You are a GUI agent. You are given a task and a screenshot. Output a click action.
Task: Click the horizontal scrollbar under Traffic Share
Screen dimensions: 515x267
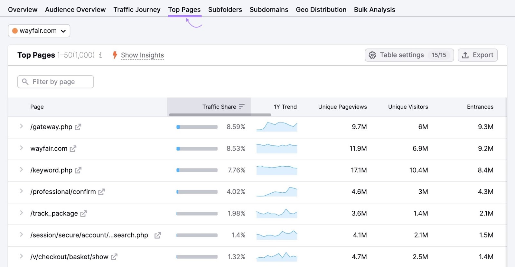220,115
